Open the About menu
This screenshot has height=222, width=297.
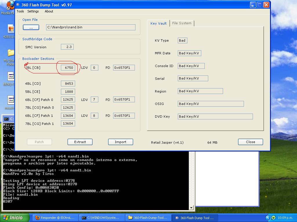click(49, 11)
